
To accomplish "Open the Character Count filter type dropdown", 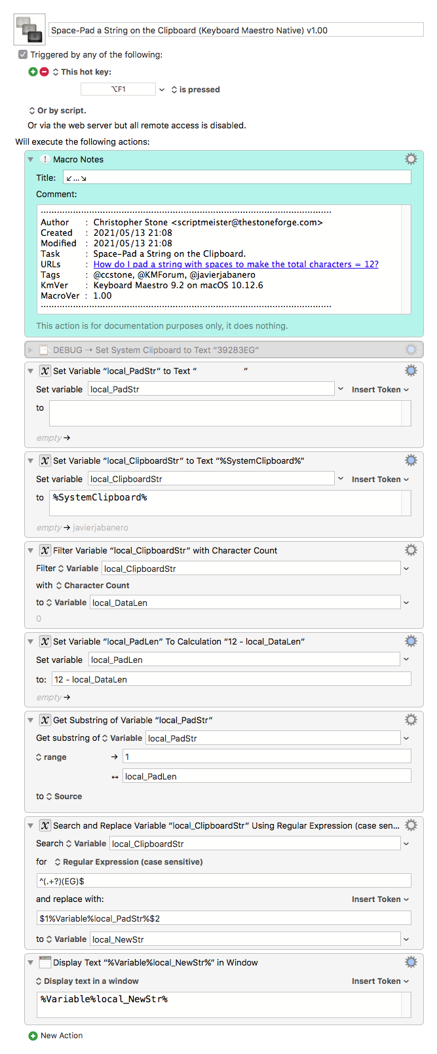I will coord(92,586).
